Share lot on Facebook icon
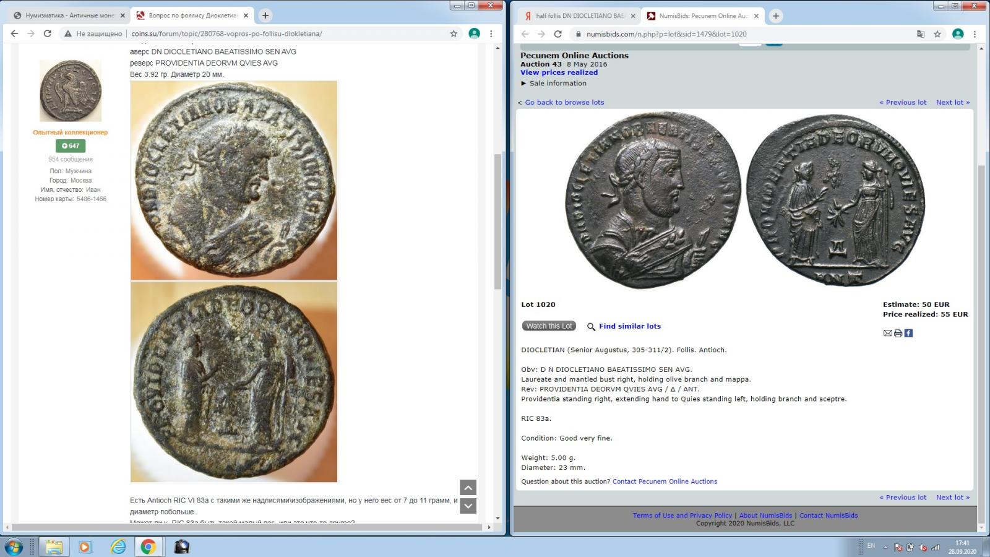Image resolution: width=990 pixels, height=557 pixels. [908, 333]
